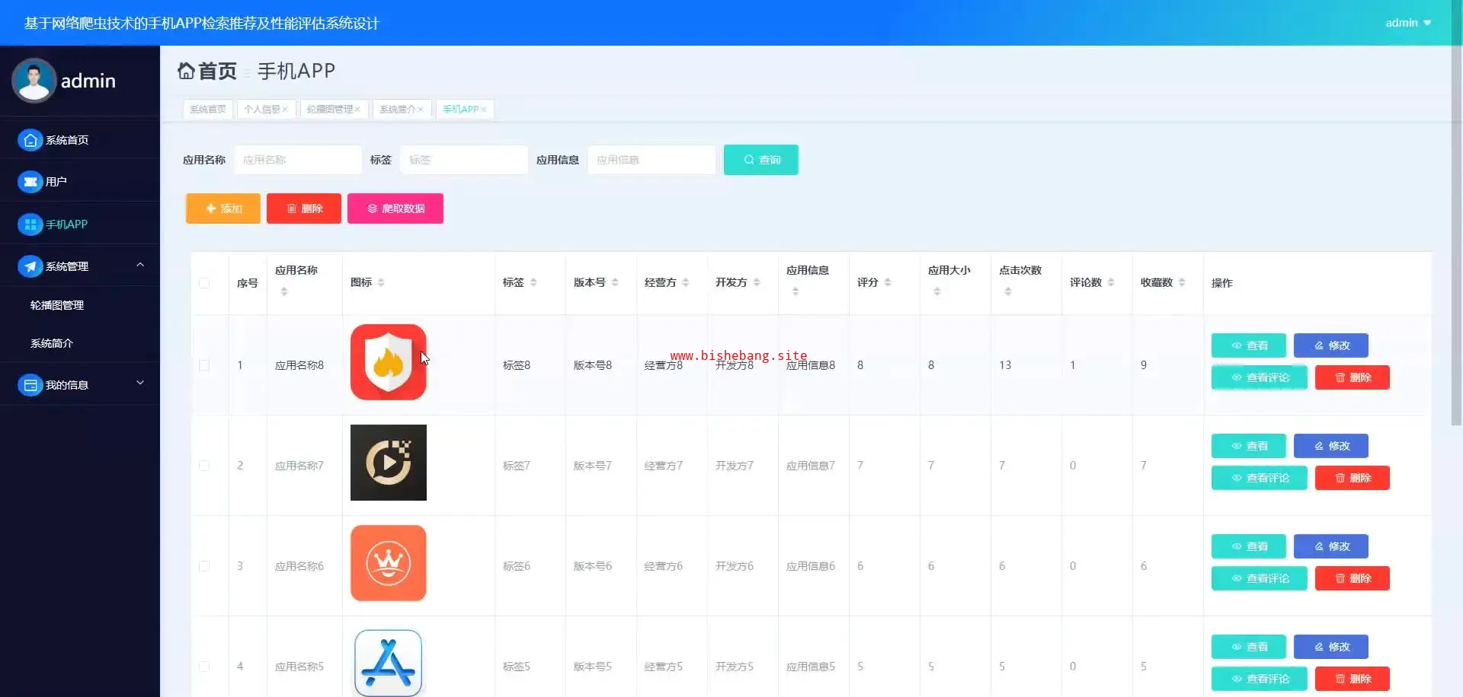1463x697 pixels.
Task: Sort table by 版本号 column arrows
Action: (615, 282)
